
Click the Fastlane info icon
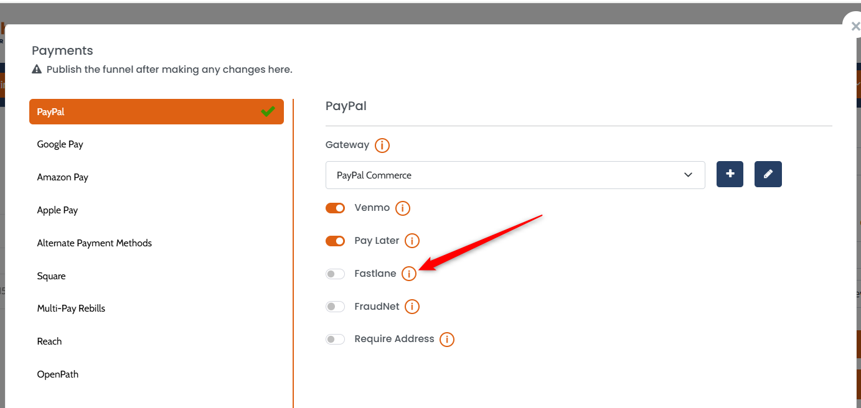coord(408,274)
